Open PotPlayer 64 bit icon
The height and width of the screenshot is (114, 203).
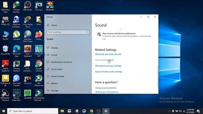5,80
